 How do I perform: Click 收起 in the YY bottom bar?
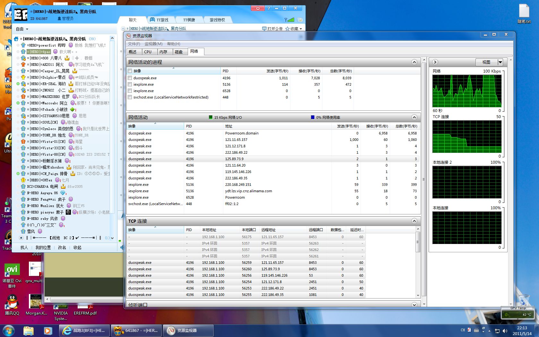[x=77, y=247]
